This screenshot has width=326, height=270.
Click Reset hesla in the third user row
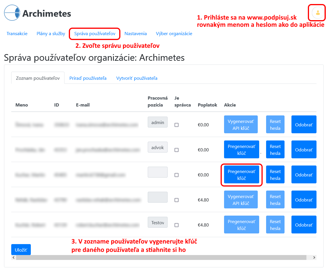pyautogui.click(x=275, y=175)
